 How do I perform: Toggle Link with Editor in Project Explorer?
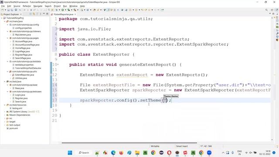34,14
